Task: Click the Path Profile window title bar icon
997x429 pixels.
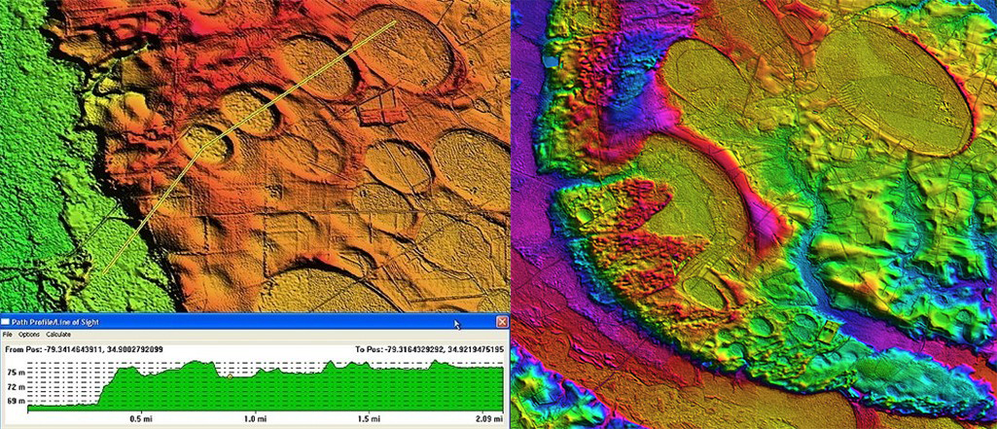Action: 6,321
